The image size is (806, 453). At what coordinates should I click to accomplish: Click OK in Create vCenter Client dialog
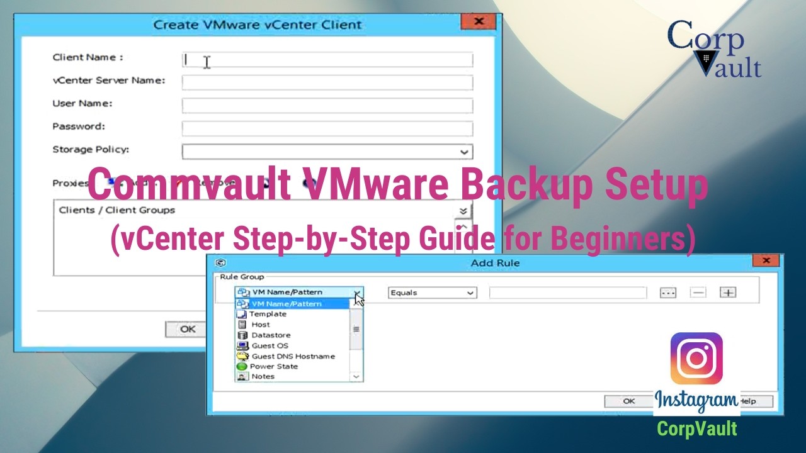click(188, 329)
